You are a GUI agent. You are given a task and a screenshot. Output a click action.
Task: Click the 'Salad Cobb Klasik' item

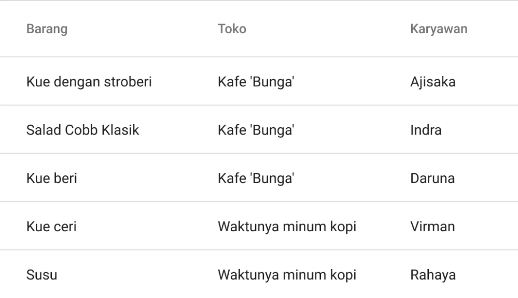[82, 130]
